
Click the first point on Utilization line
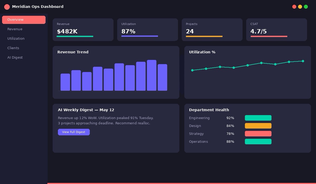[x=192, y=70]
